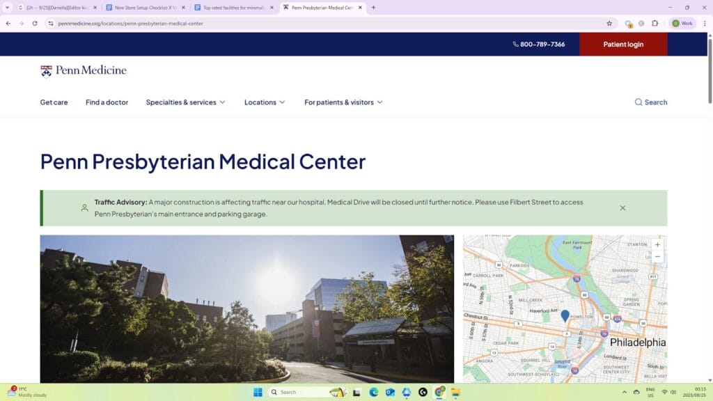Click the Philadelphia label on map
This screenshot has width=713, height=401.
pyautogui.click(x=638, y=343)
